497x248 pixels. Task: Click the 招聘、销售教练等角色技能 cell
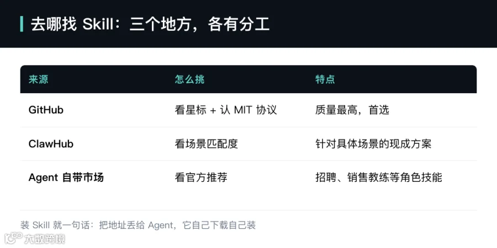(378, 177)
